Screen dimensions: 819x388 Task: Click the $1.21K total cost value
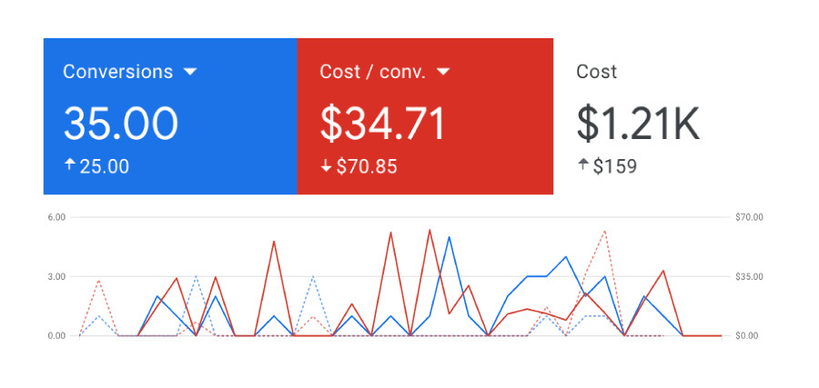click(x=638, y=123)
